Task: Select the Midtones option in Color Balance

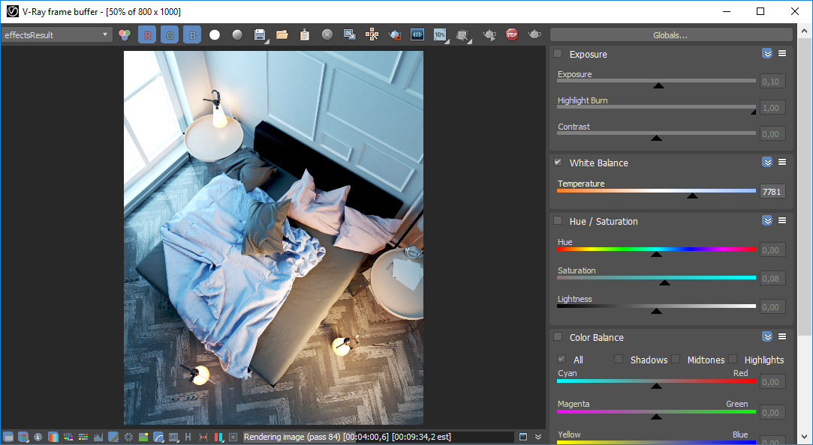Action: coord(676,360)
